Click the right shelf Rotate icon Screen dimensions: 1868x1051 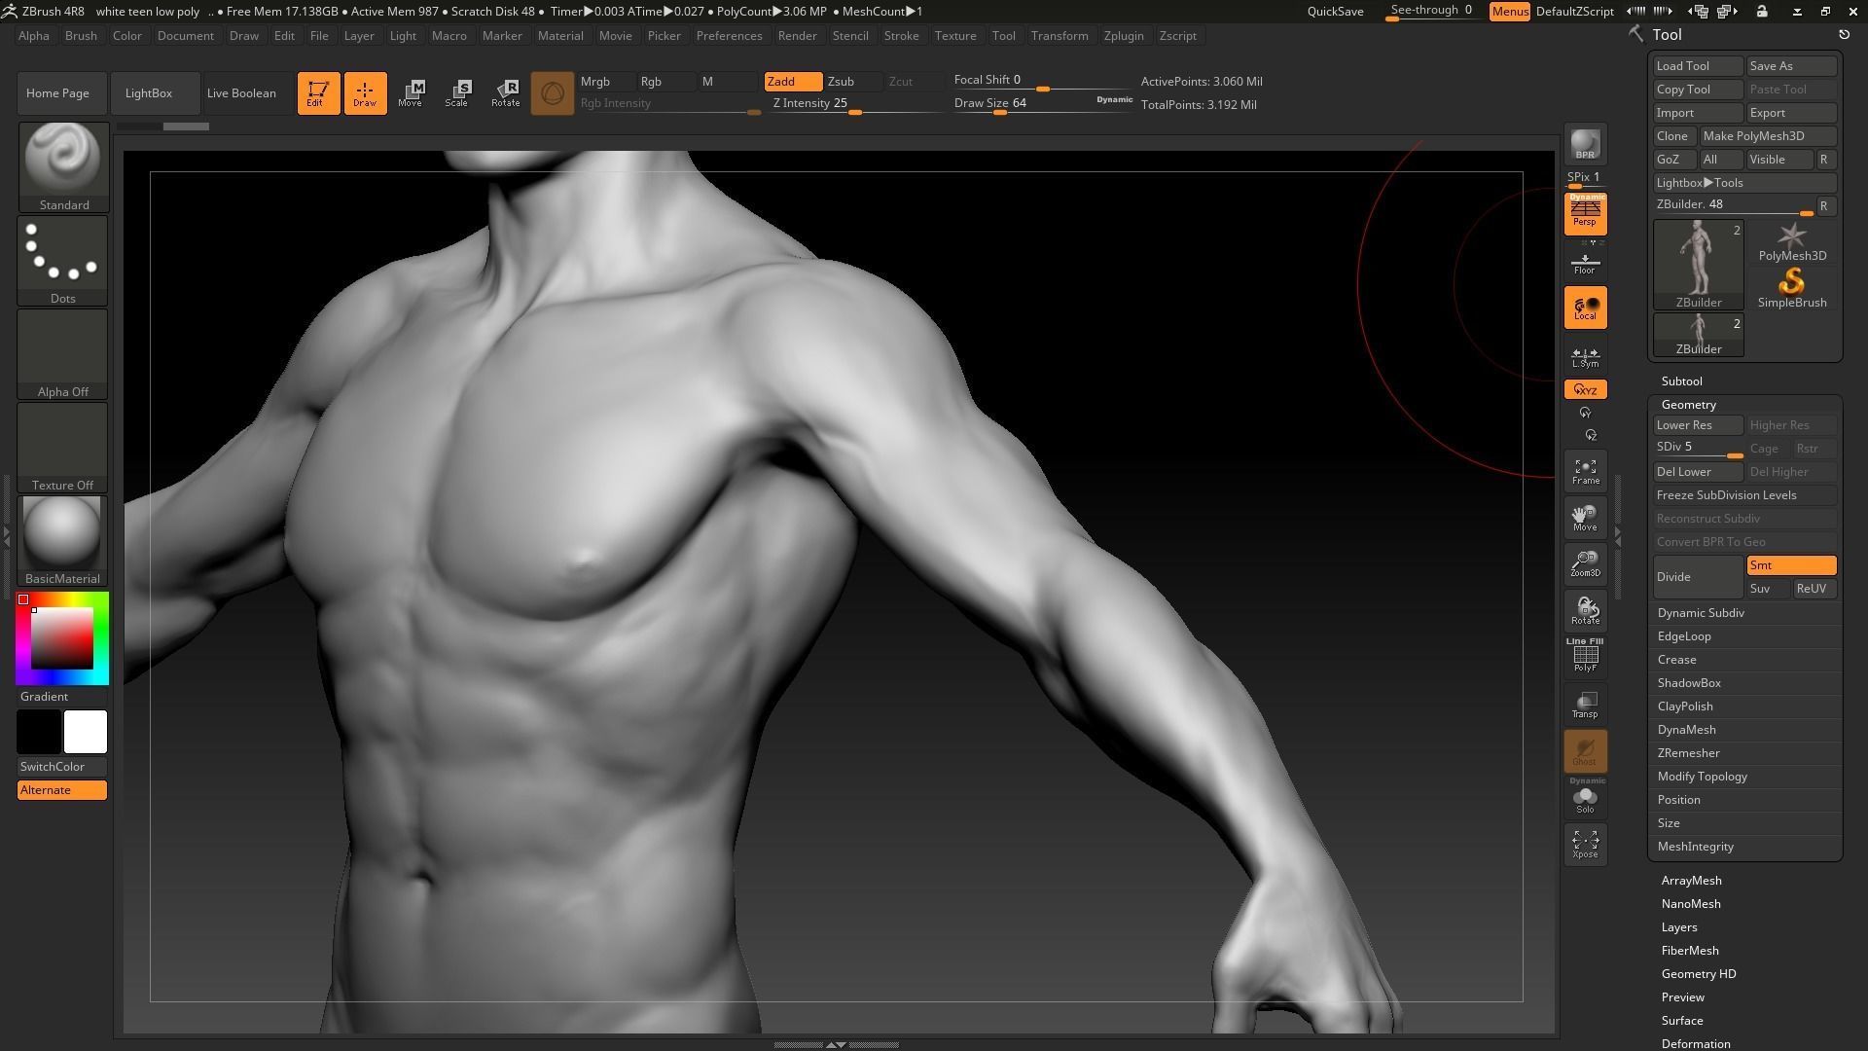point(1585,611)
